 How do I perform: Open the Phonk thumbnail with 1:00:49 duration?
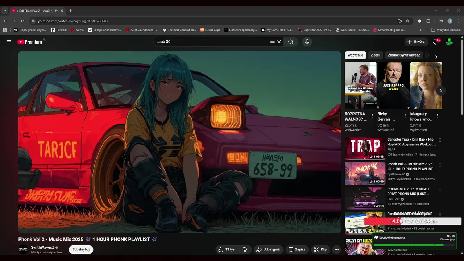[x=365, y=173]
